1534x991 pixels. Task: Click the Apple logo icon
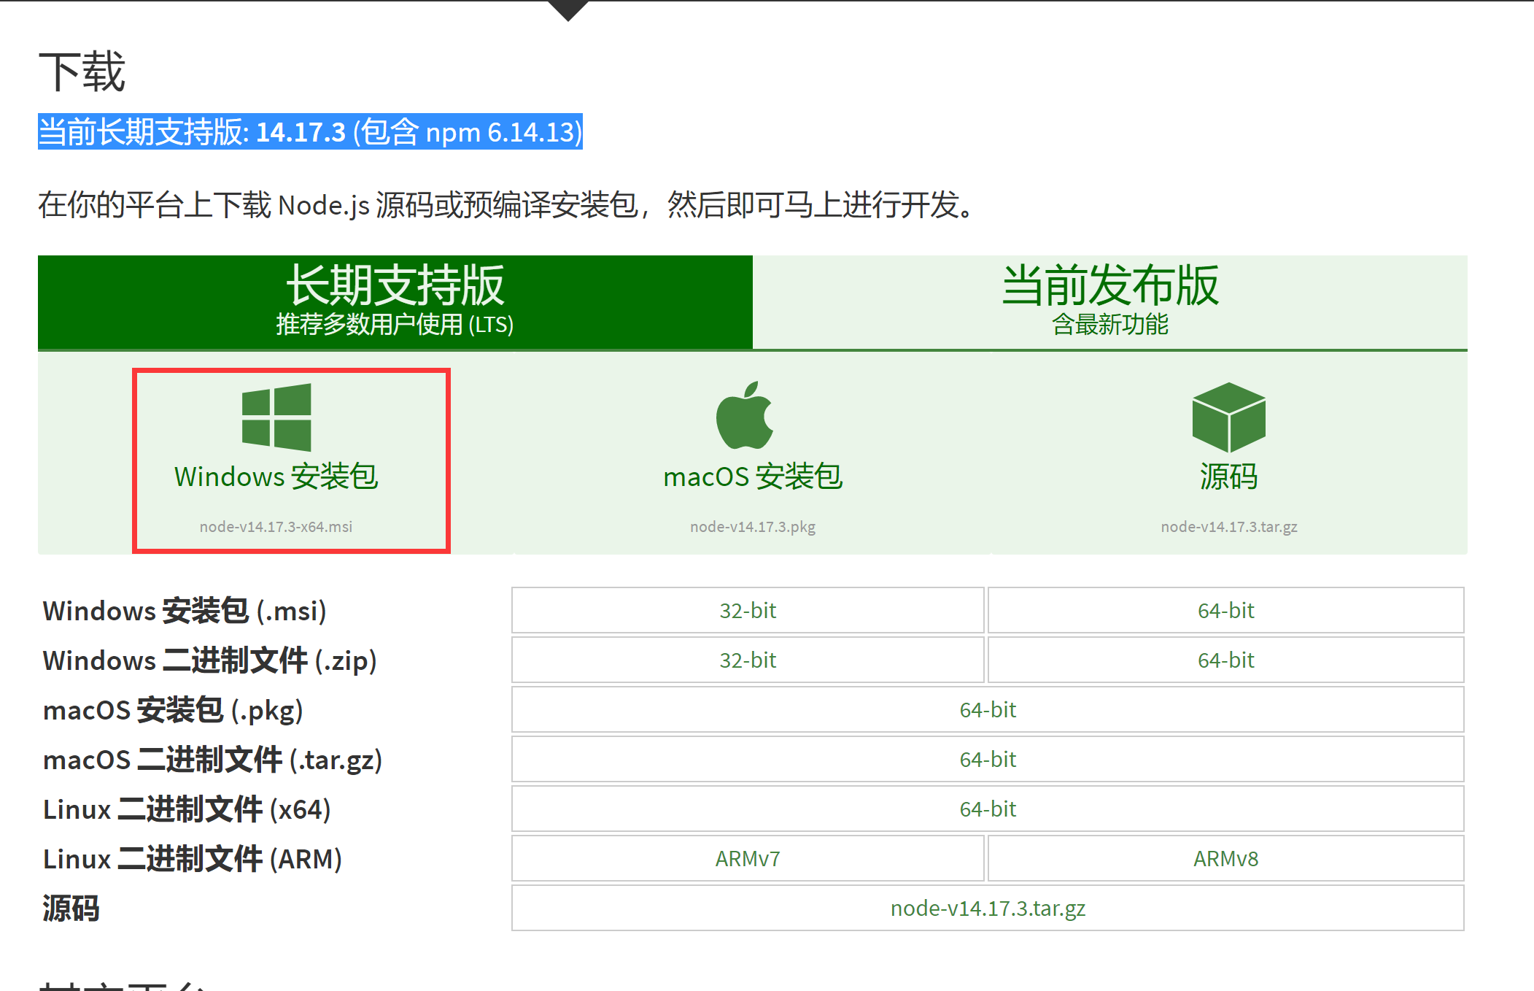point(745,415)
